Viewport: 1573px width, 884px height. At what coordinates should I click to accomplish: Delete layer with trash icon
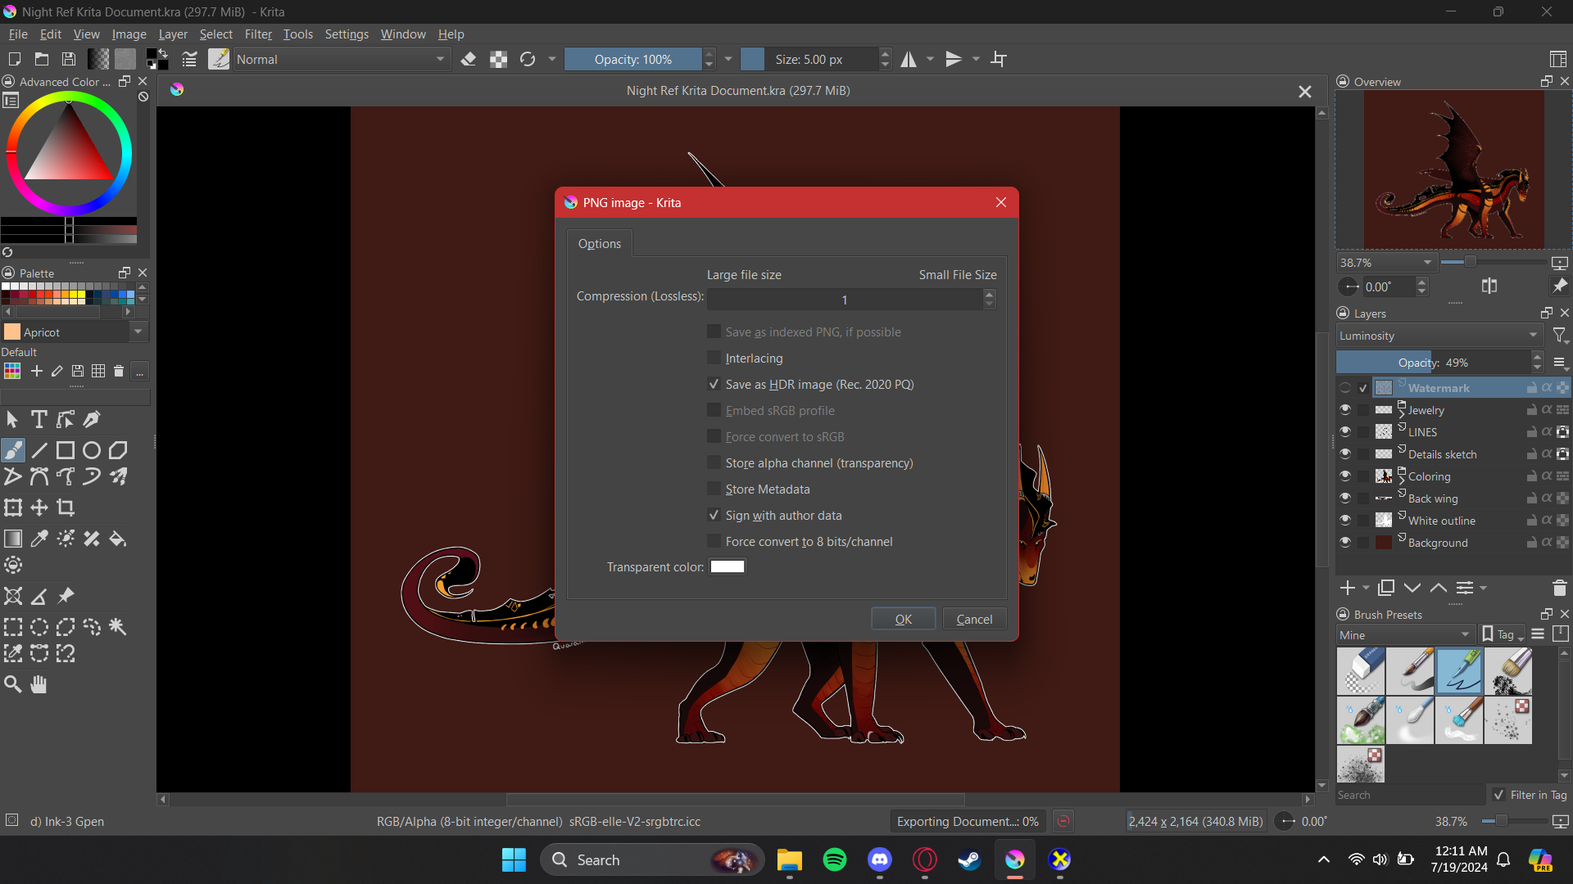[x=1559, y=588]
